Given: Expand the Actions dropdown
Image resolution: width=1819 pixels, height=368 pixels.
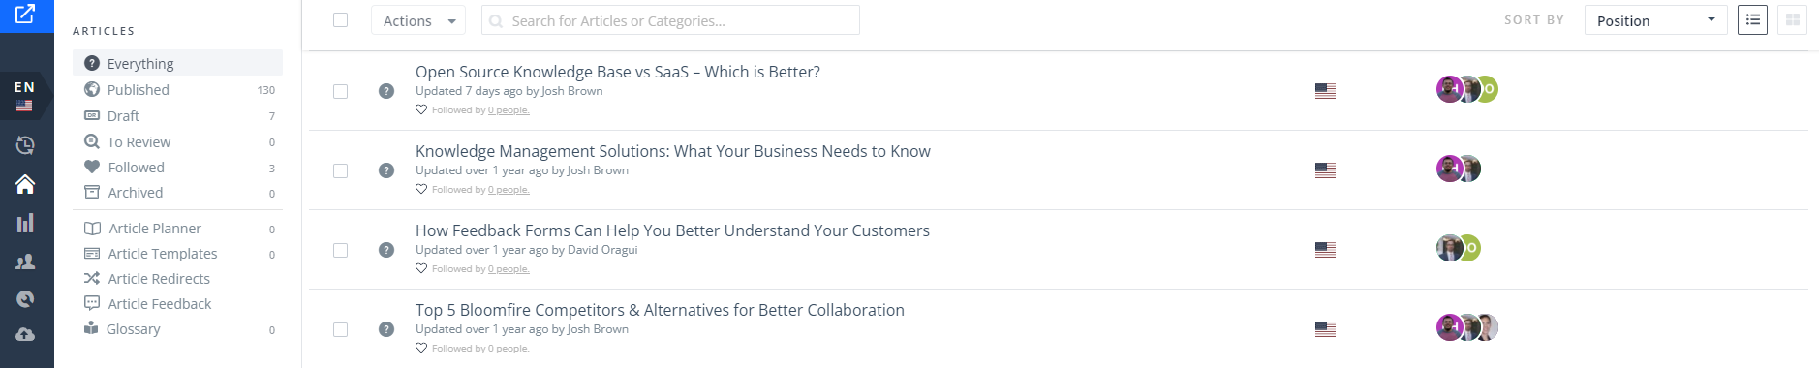Looking at the screenshot, I should [x=418, y=20].
